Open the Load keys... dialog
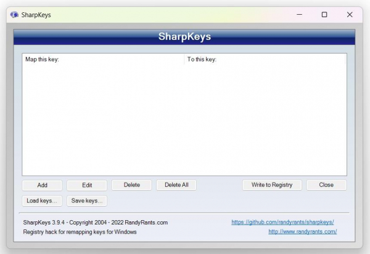 click(42, 200)
